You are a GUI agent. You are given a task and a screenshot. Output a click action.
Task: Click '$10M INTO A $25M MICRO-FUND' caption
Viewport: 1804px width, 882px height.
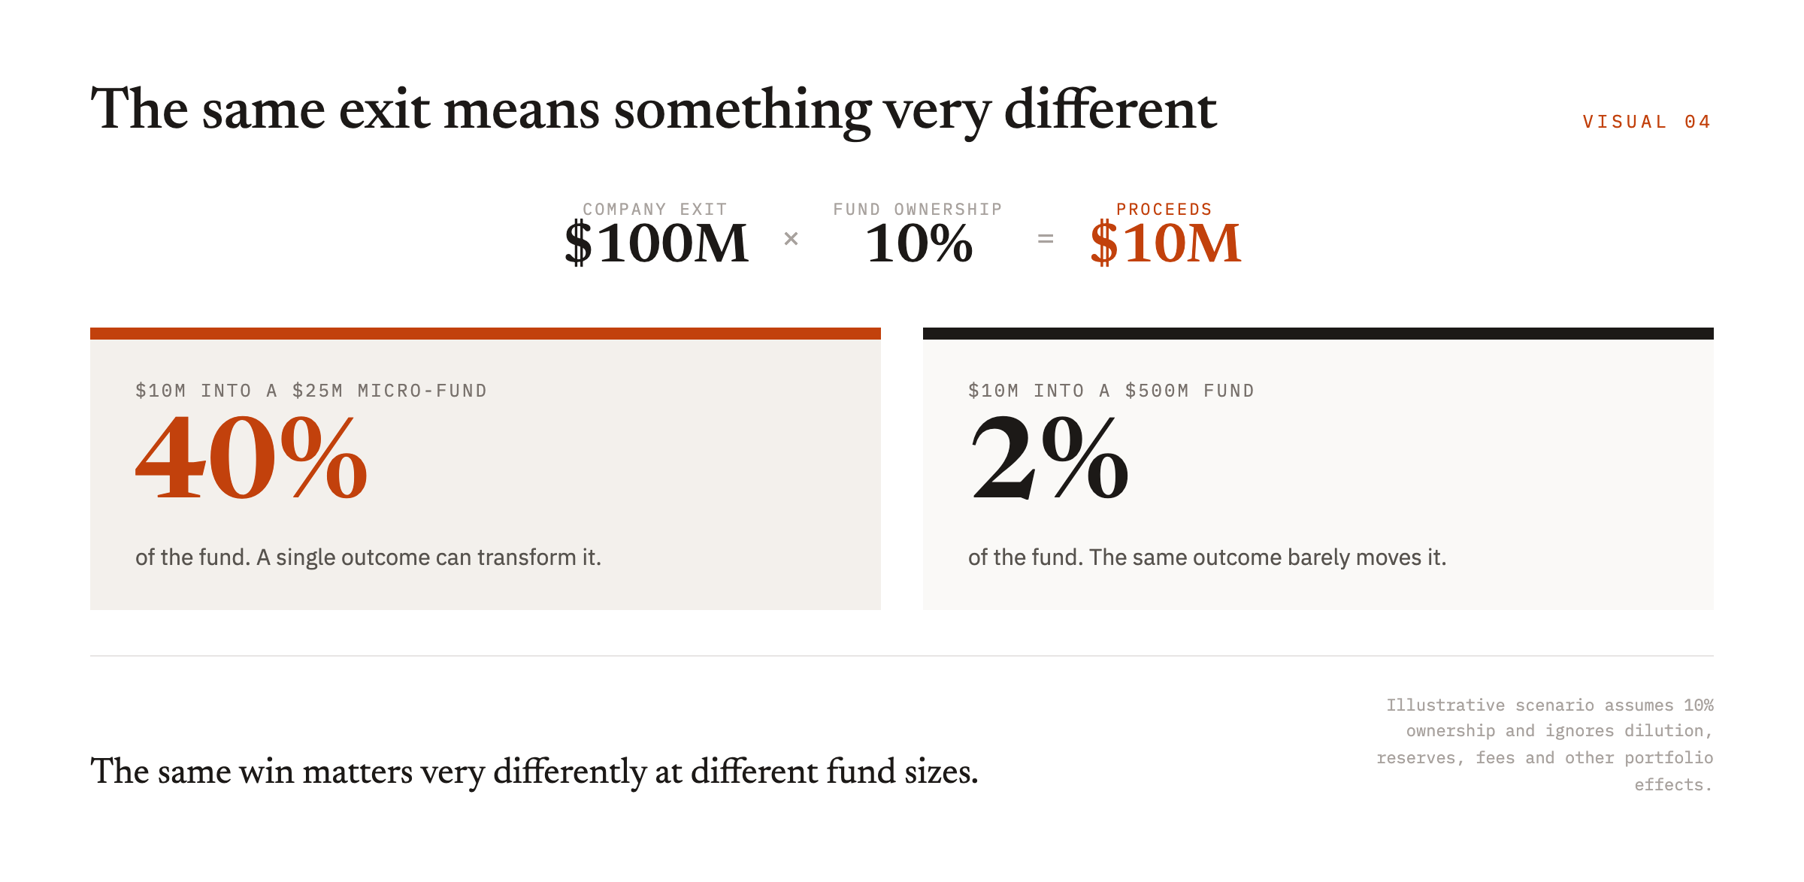pyautogui.click(x=311, y=391)
